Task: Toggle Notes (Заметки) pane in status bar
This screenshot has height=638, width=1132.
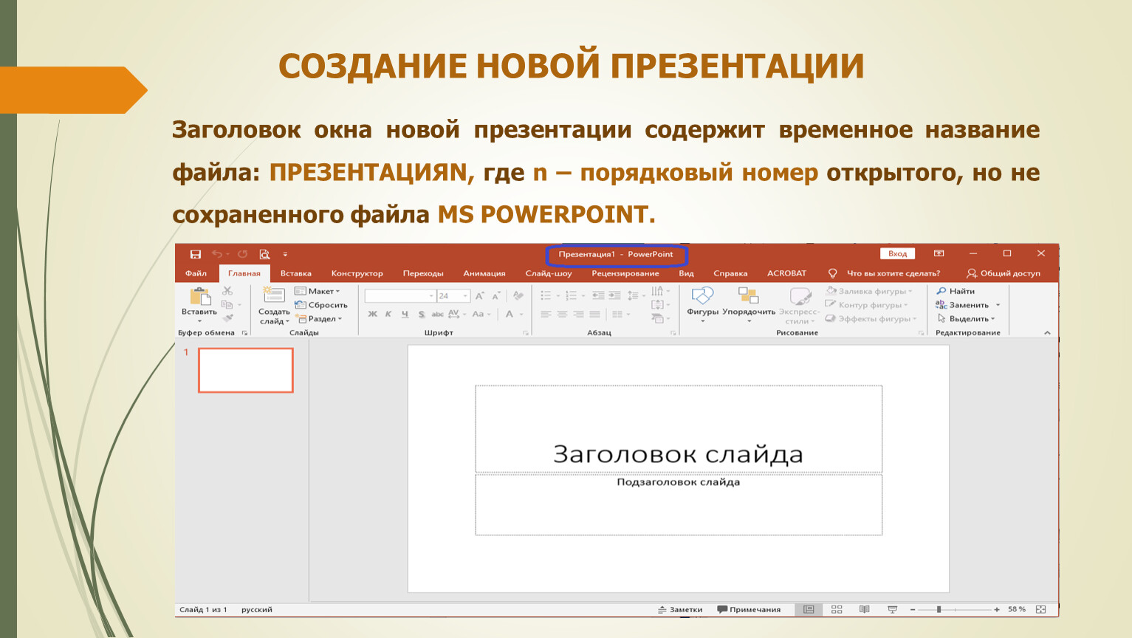Action: 680,609
